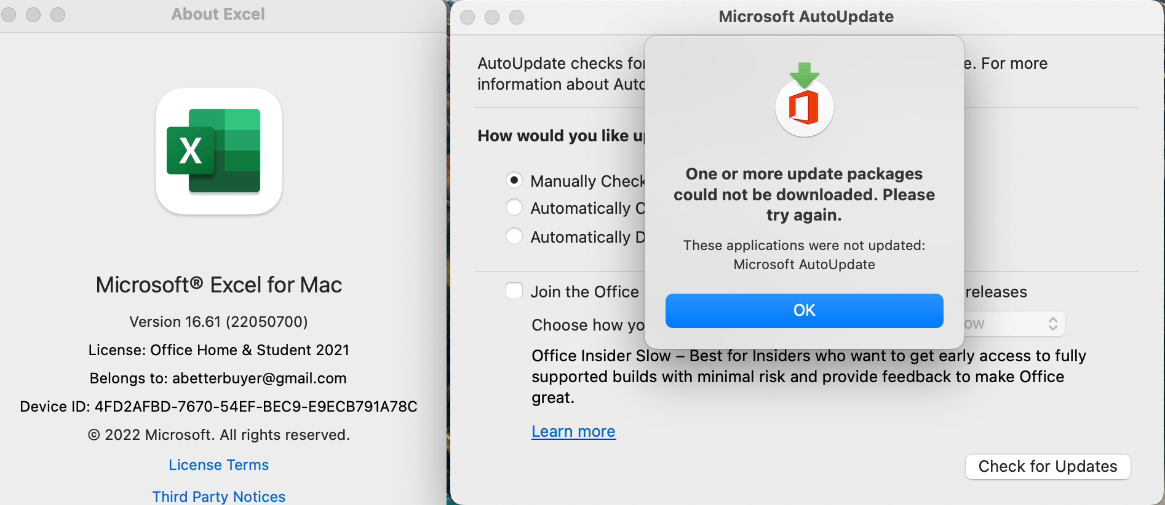Click the Device ID text line
The image size is (1165, 505).
(218, 407)
